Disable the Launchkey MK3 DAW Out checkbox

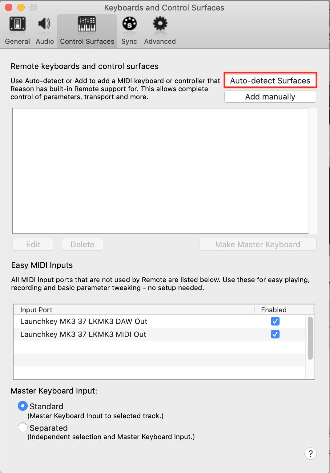[x=275, y=321]
